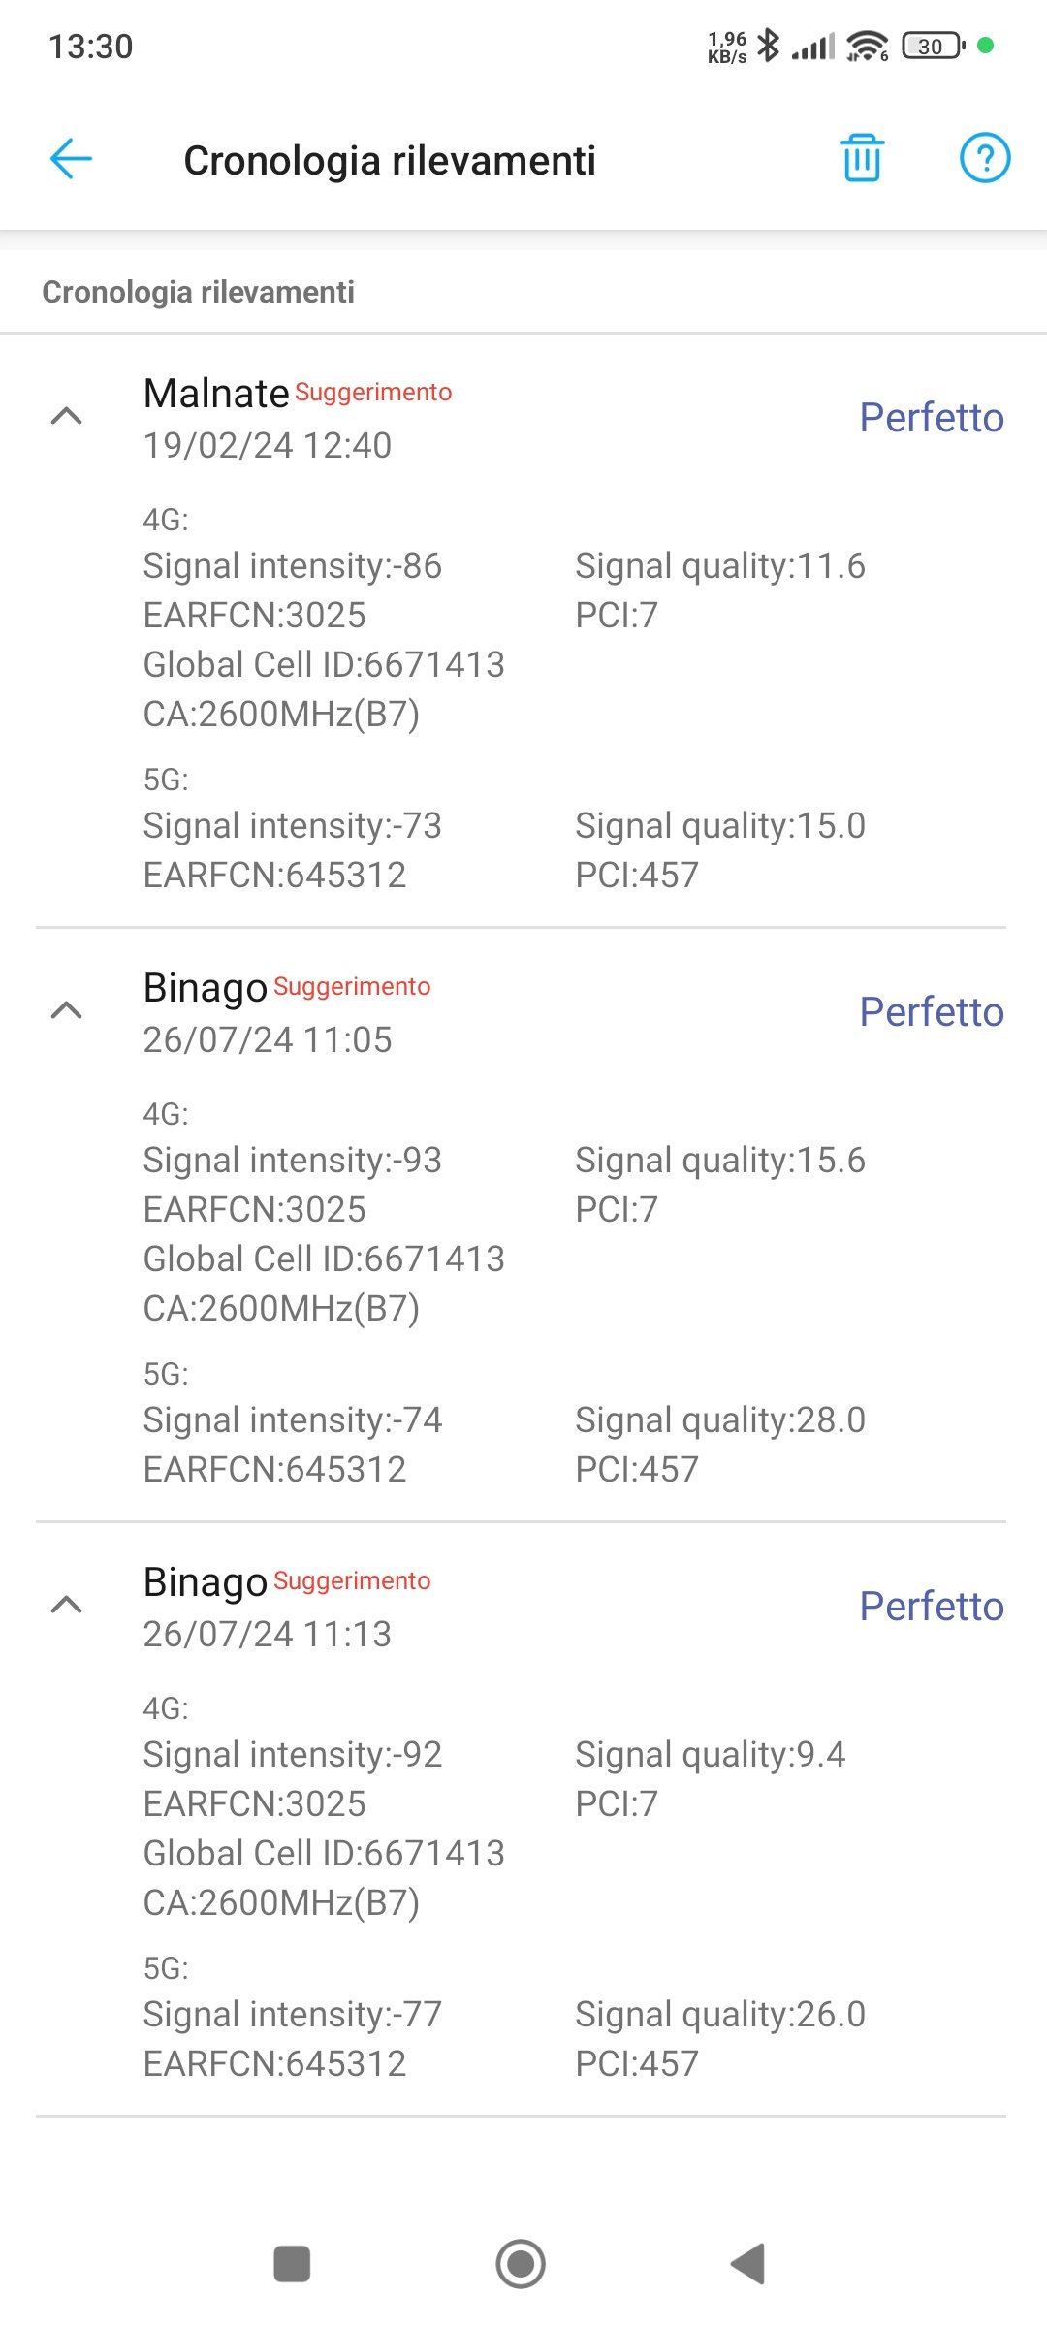The image size is (1047, 2327).
Task: Open help via question mark icon
Action: [984, 158]
